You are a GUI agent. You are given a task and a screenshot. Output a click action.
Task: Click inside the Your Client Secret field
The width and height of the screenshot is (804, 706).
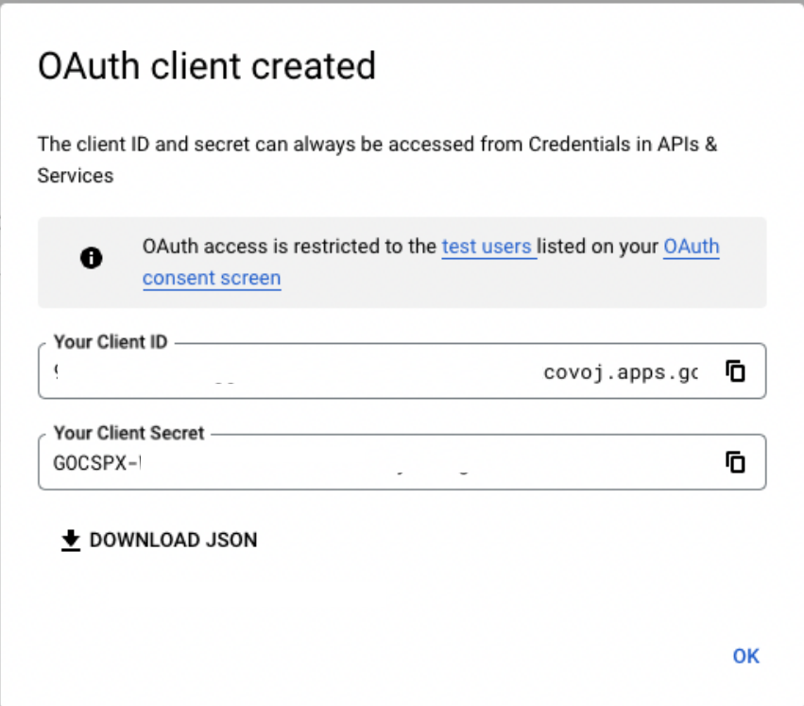pos(378,463)
